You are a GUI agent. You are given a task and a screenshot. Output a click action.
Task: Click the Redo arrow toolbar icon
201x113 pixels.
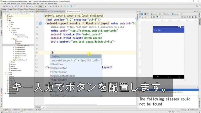pos(13,6)
